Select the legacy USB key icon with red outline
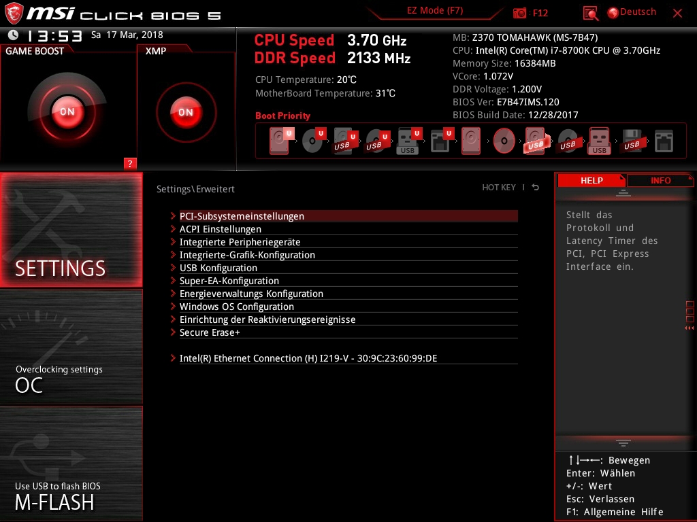 pos(600,141)
